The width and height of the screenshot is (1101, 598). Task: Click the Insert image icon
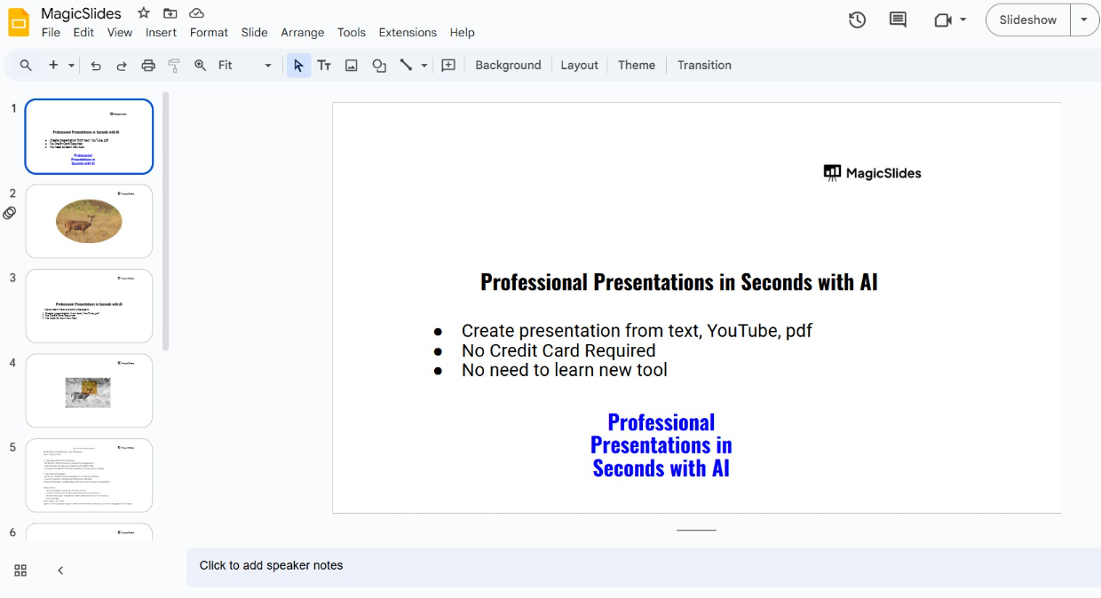(352, 66)
